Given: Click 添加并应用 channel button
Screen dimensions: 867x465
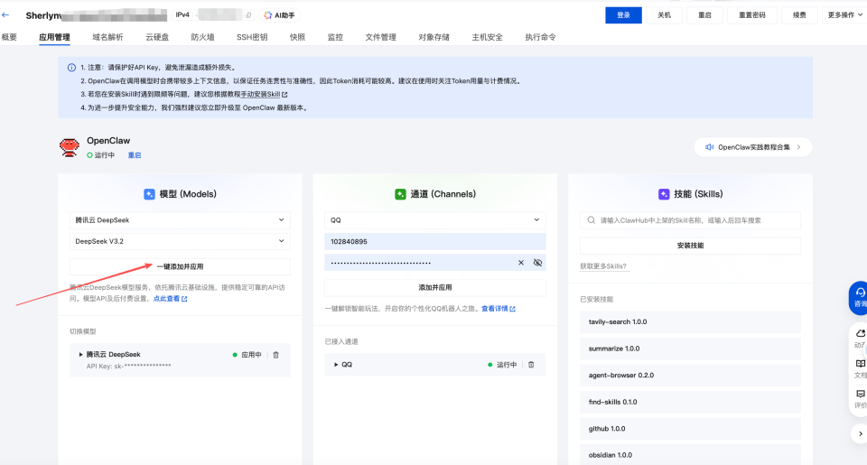Looking at the screenshot, I should coord(435,287).
